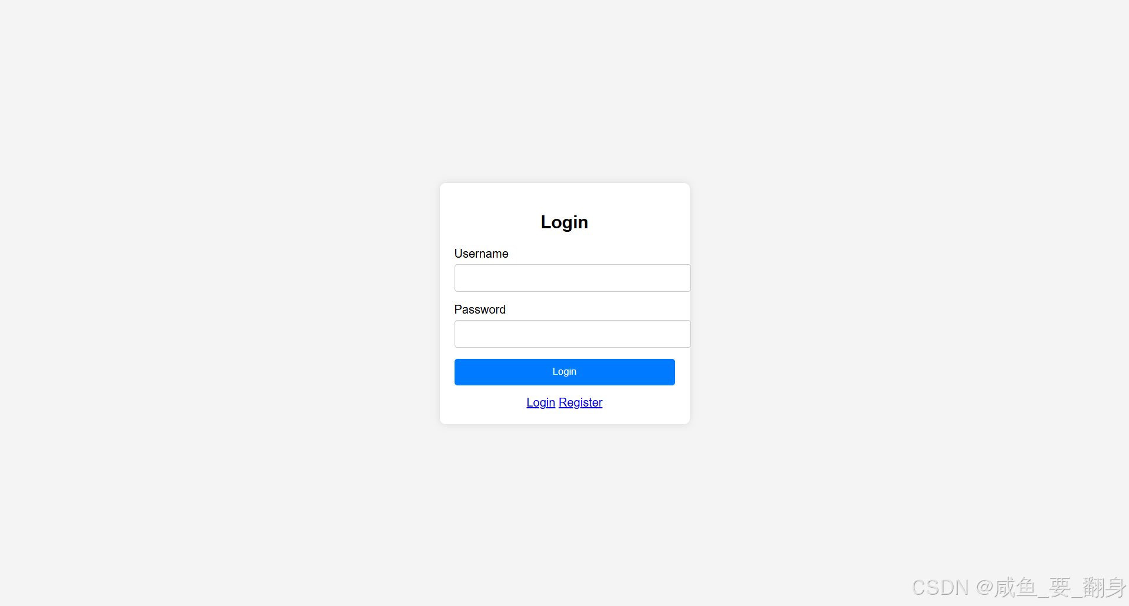Select the Login heading on the card
The width and height of the screenshot is (1129, 606).
pos(564,222)
